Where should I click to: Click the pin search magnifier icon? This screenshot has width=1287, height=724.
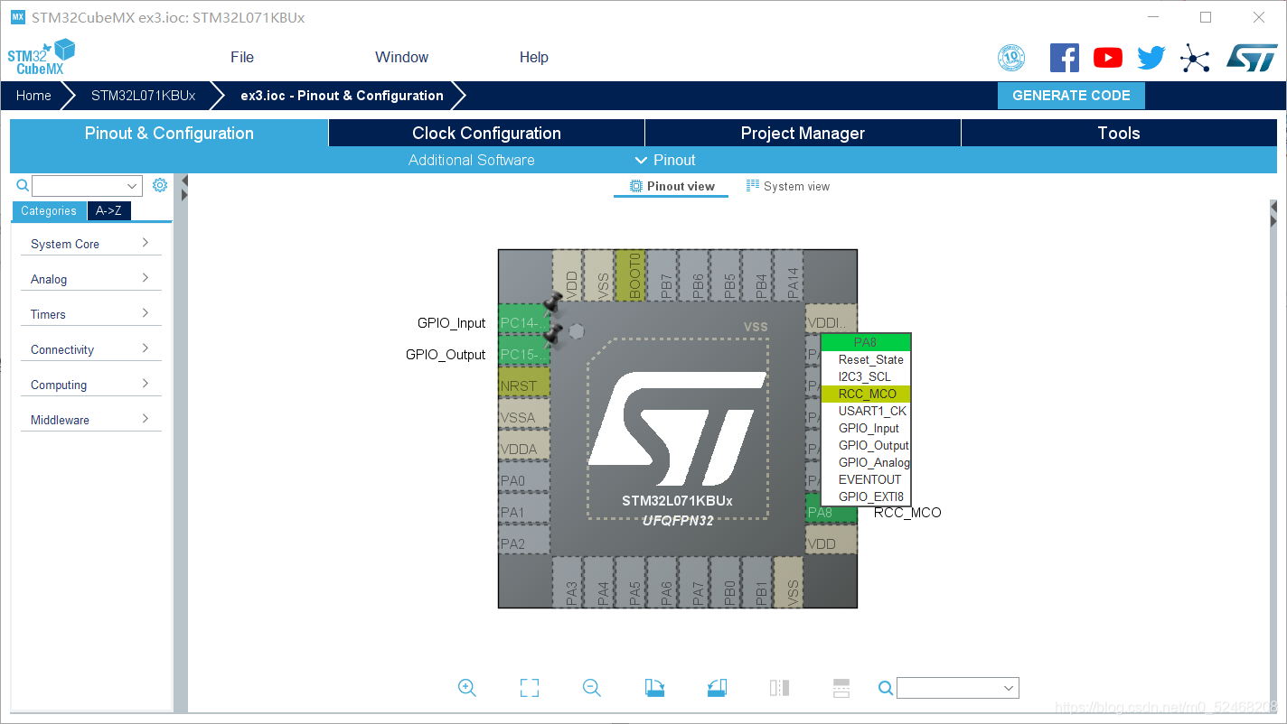[x=886, y=689]
